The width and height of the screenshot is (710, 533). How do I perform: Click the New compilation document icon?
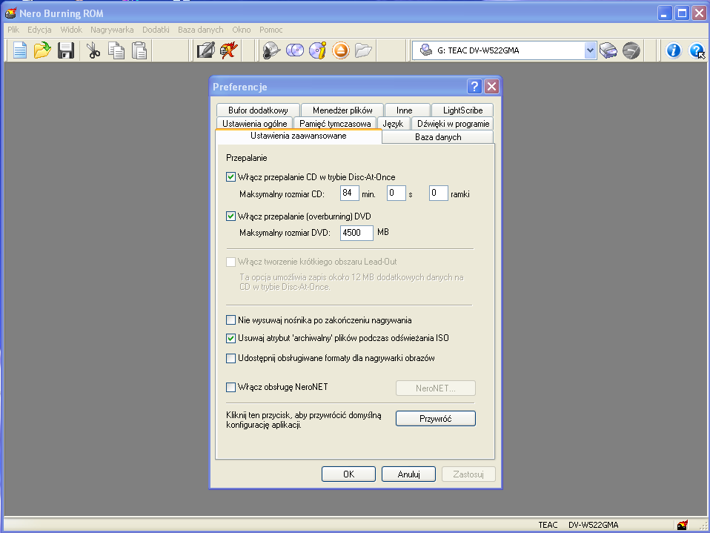(20, 50)
